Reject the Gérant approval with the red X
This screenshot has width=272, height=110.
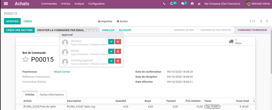118,51
